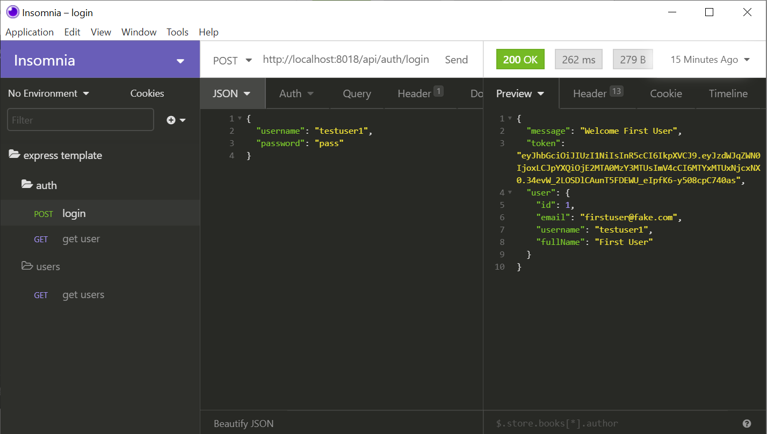This screenshot has width=767, height=434.
Task: Click the "id" value 1 in response
Action: tap(567, 205)
